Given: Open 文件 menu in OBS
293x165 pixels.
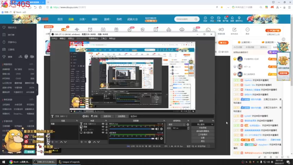Looking at the screenshot, I should click(x=54, y=38).
